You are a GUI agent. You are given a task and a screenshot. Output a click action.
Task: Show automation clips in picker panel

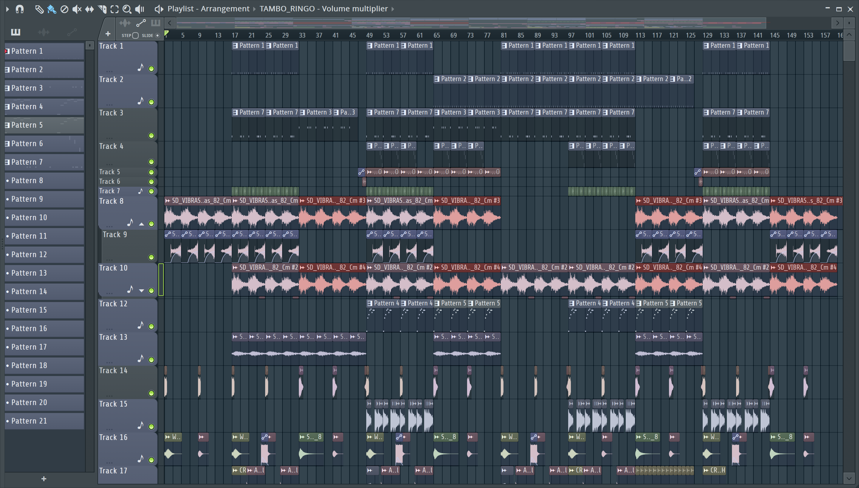(x=72, y=32)
